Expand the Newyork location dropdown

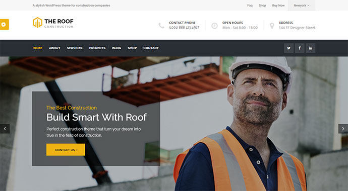click(x=302, y=6)
